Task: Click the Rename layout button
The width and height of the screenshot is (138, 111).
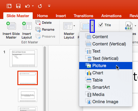Action: click(x=45, y=29)
